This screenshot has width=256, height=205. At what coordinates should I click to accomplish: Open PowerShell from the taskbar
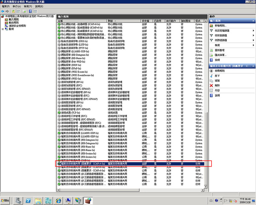[x=28, y=200]
